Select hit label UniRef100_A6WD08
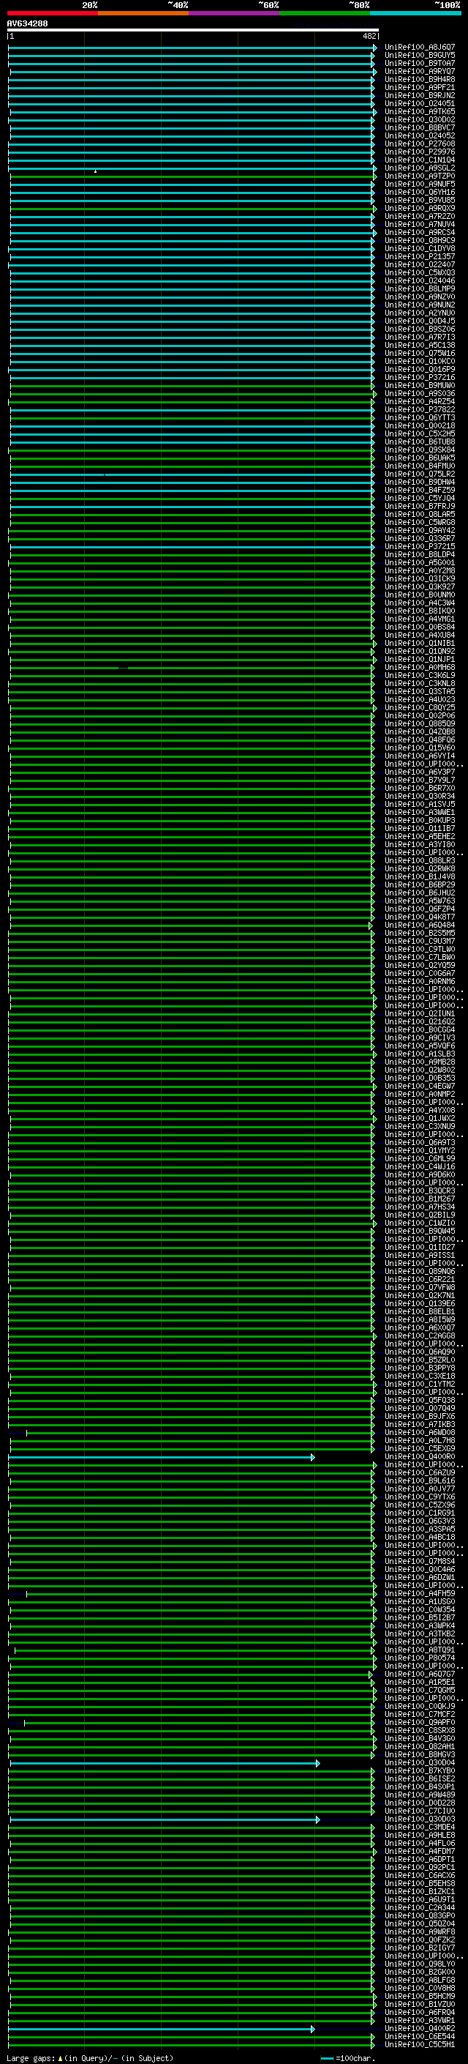The width and height of the screenshot is (468, 2064). pos(420,1433)
